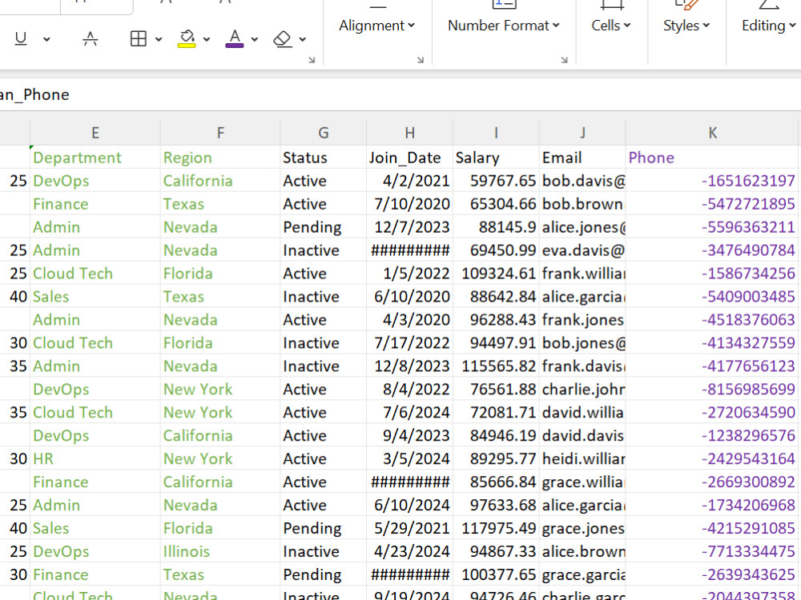
Task: Select column H header
Action: click(x=409, y=133)
